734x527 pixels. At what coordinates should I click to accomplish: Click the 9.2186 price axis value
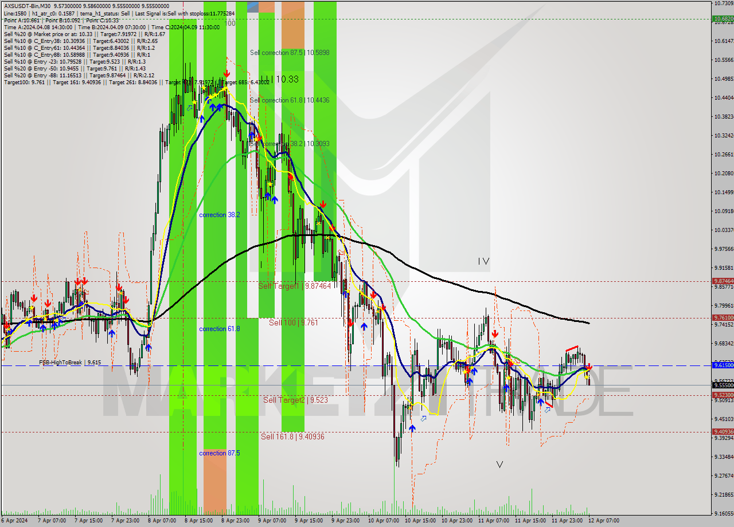click(723, 495)
